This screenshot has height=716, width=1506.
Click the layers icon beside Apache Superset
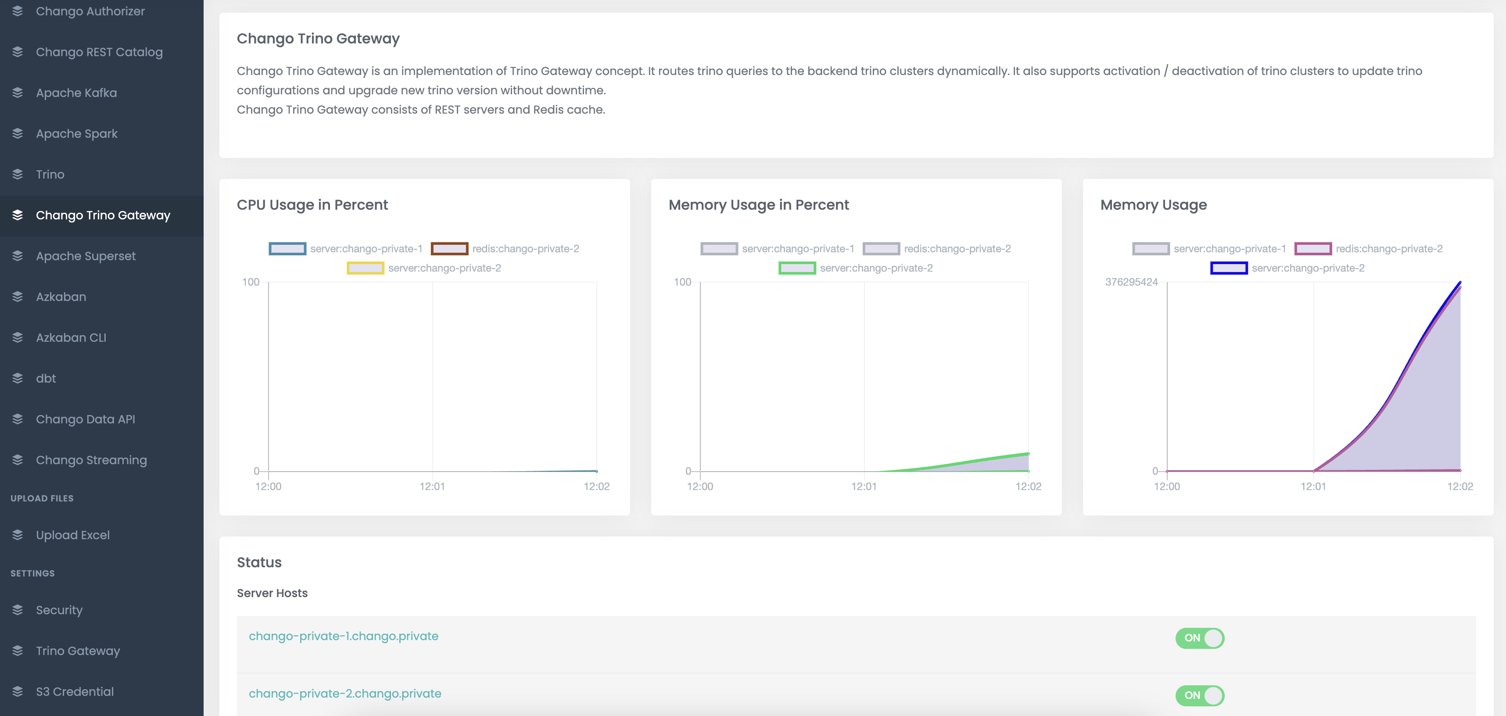[x=18, y=256]
